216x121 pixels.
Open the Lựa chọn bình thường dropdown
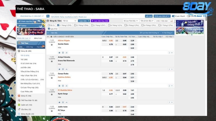point(150,33)
